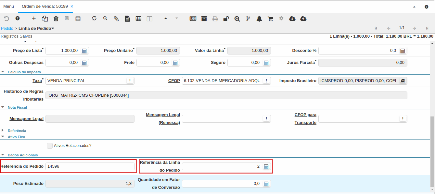Collapse the Cálculo do Imposto section
The height and width of the screenshot is (194, 435).
click(x=3, y=72)
